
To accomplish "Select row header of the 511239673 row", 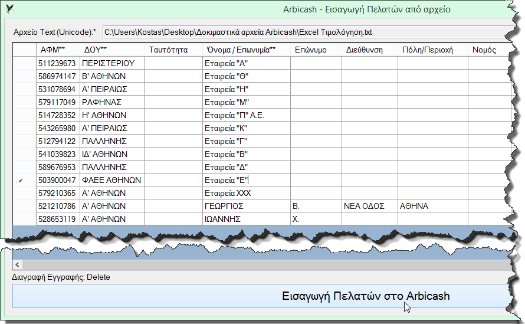I will 24,63.
